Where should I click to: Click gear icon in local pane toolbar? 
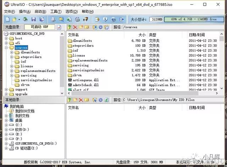click(x=101, y=100)
